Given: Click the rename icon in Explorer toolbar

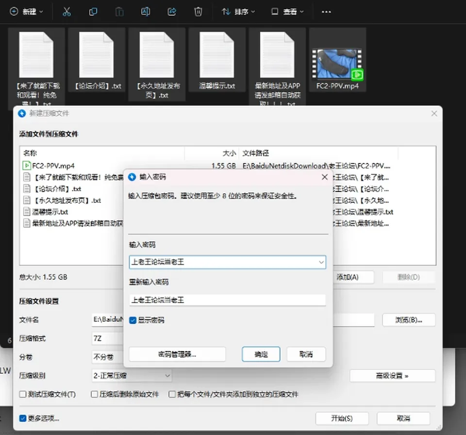Looking at the screenshot, I should point(145,12).
